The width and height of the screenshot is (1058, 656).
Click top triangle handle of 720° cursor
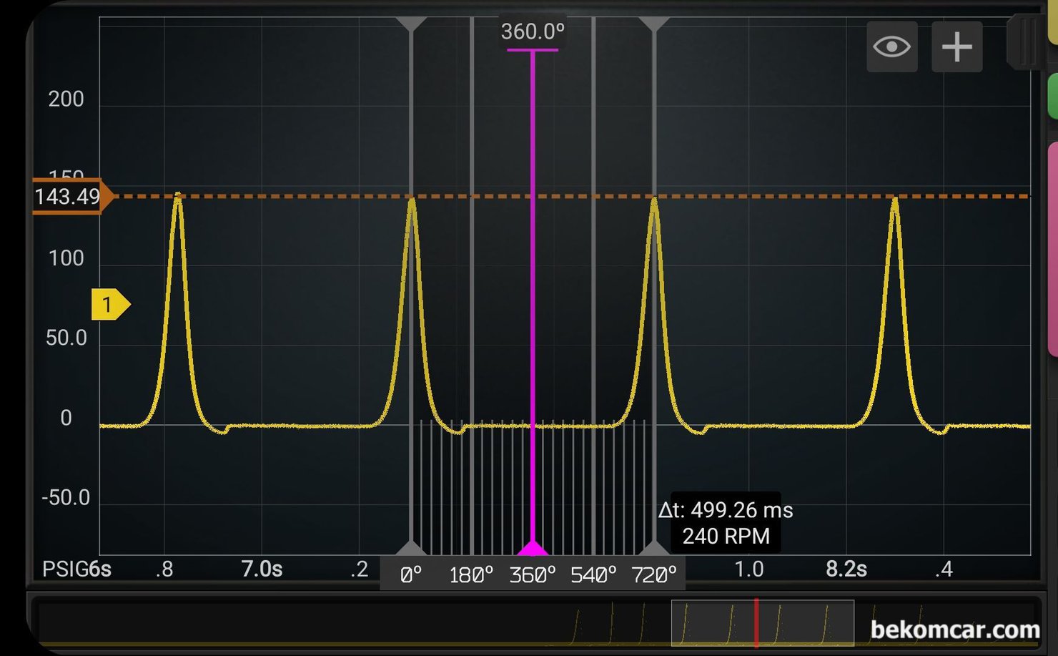pos(654,24)
